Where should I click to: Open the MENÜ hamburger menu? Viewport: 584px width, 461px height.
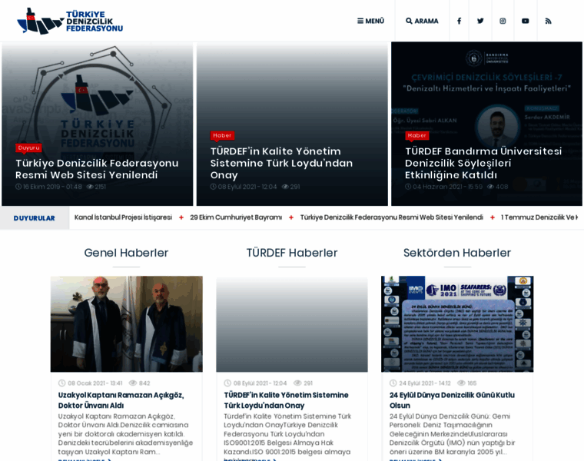tap(370, 21)
